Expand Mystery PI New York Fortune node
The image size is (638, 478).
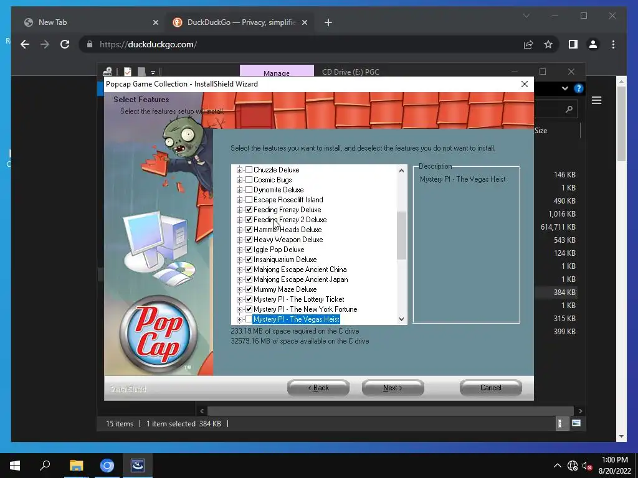click(x=240, y=309)
